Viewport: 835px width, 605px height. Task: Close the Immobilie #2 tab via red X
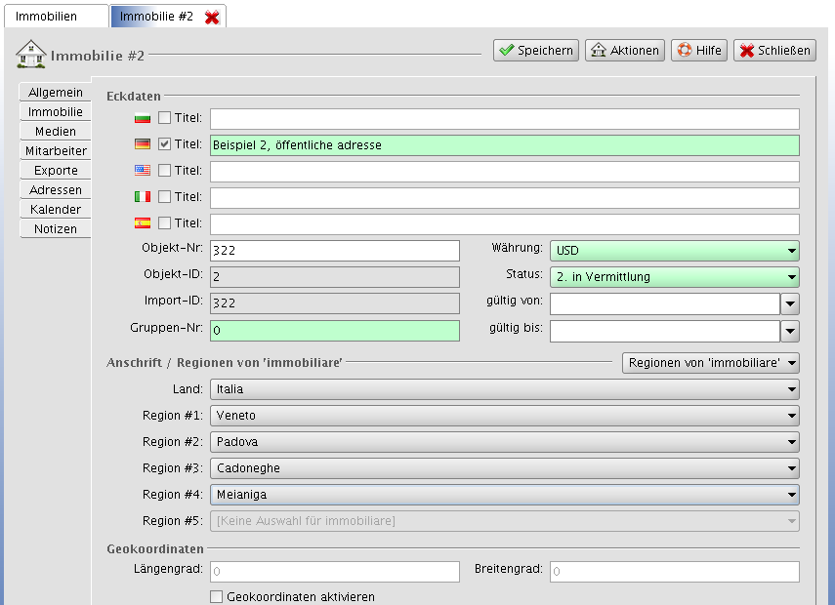pos(212,17)
